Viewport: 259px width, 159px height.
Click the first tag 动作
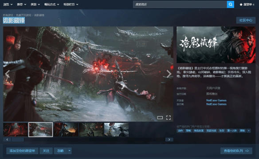pos(181,131)
